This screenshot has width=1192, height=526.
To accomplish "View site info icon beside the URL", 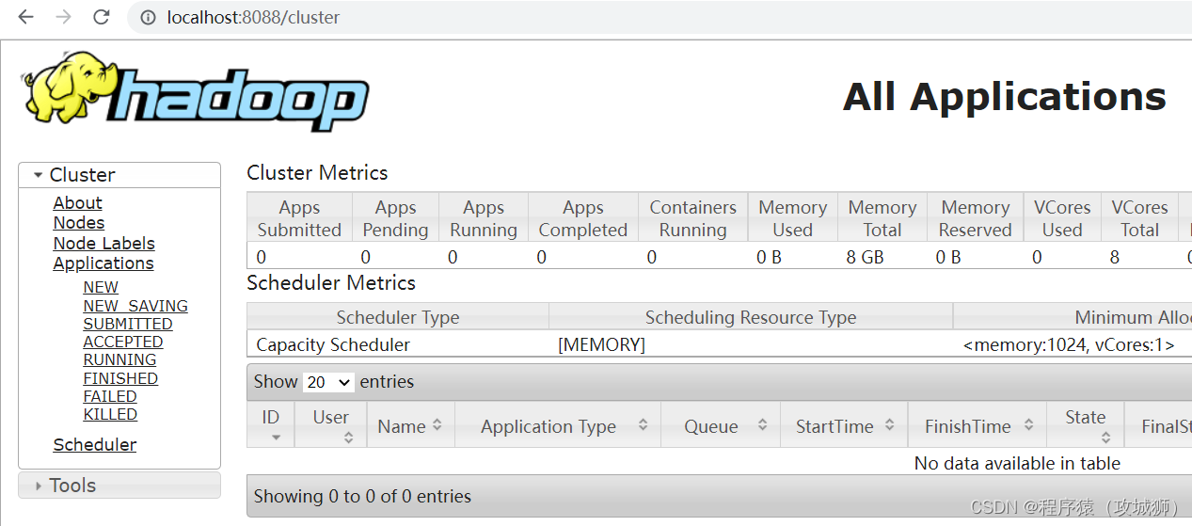I will click(x=148, y=17).
